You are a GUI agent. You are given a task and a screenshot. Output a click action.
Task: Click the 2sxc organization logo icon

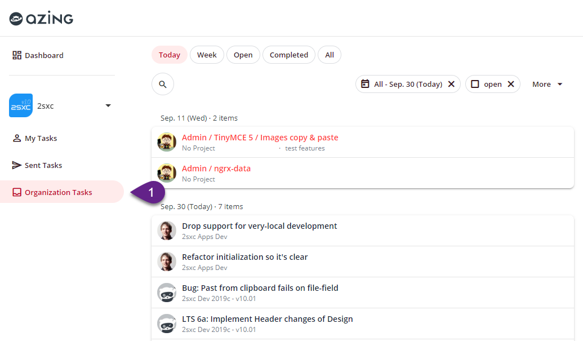[x=21, y=105]
